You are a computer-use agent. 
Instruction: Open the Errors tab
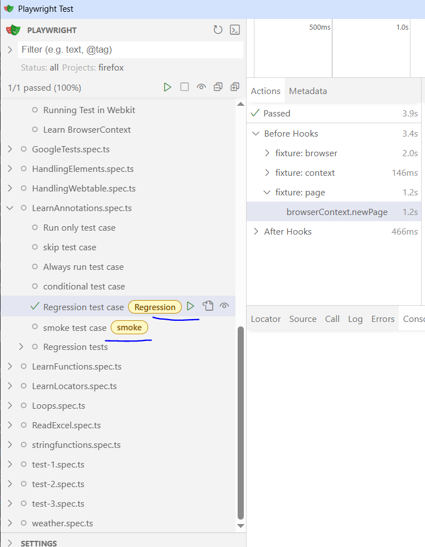tap(383, 319)
